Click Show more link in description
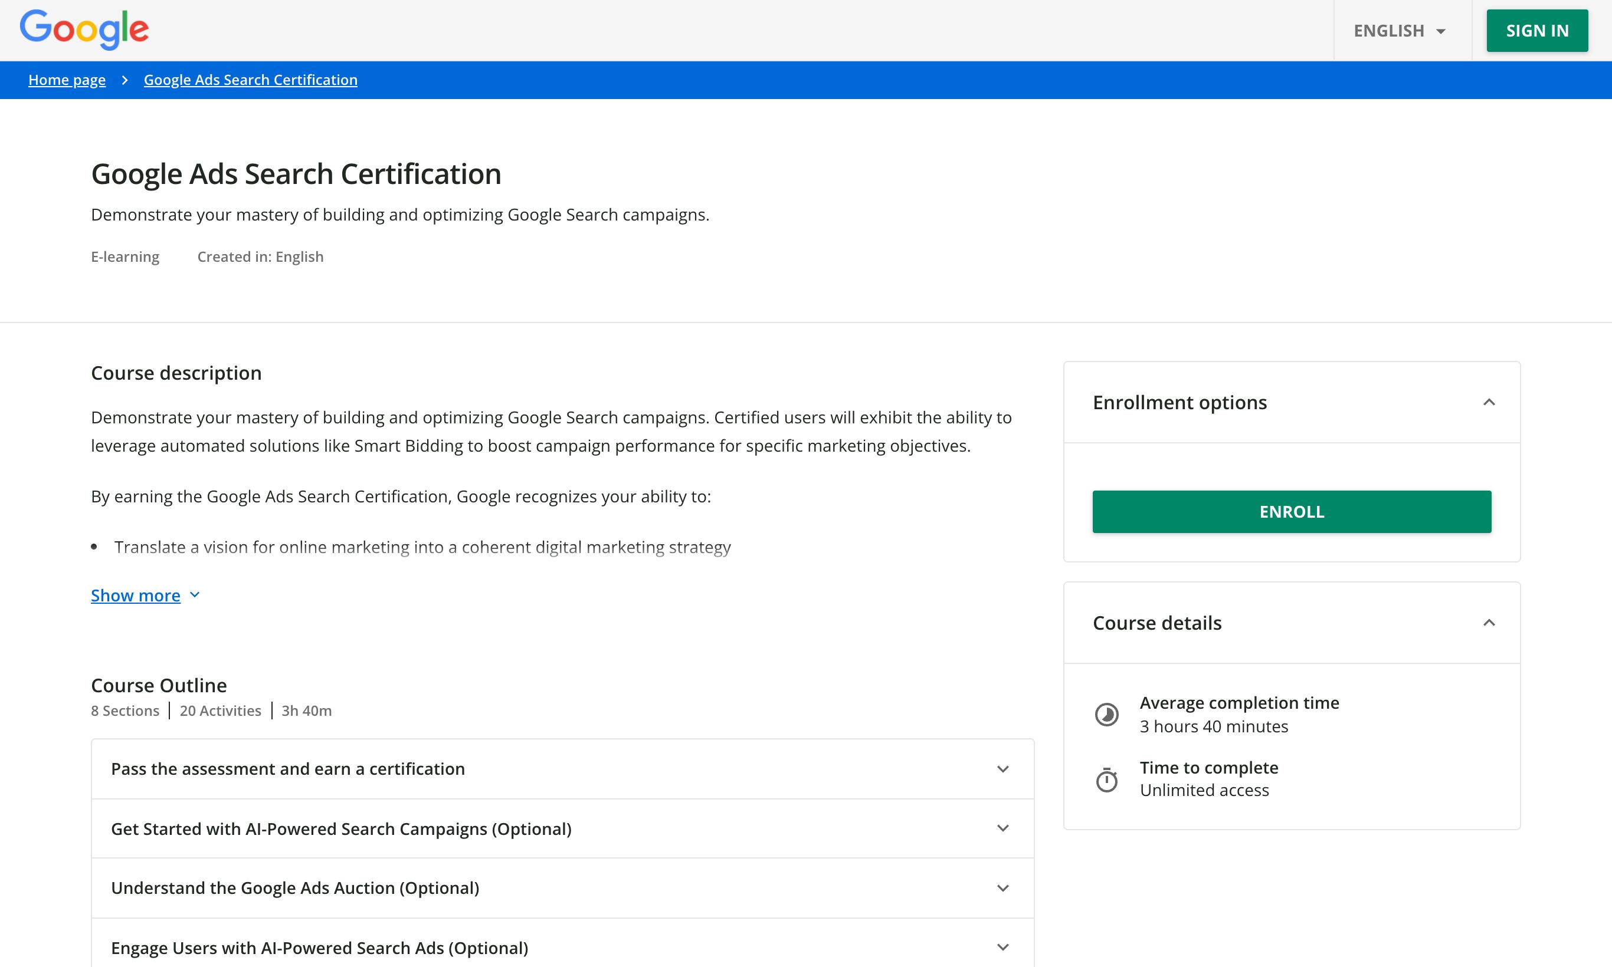This screenshot has height=967, width=1612. point(136,595)
